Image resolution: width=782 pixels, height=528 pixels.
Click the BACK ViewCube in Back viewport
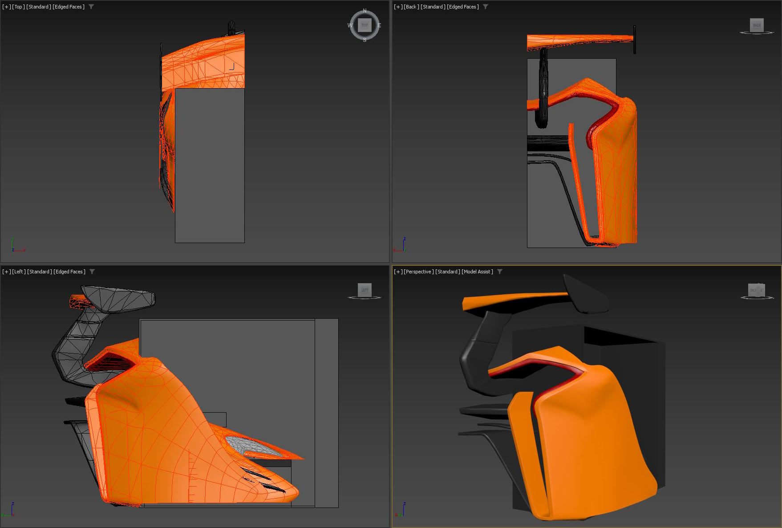pos(757,25)
